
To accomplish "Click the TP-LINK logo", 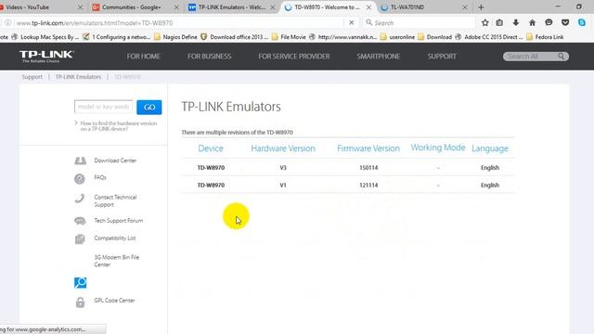I will pyautogui.click(x=46, y=56).
